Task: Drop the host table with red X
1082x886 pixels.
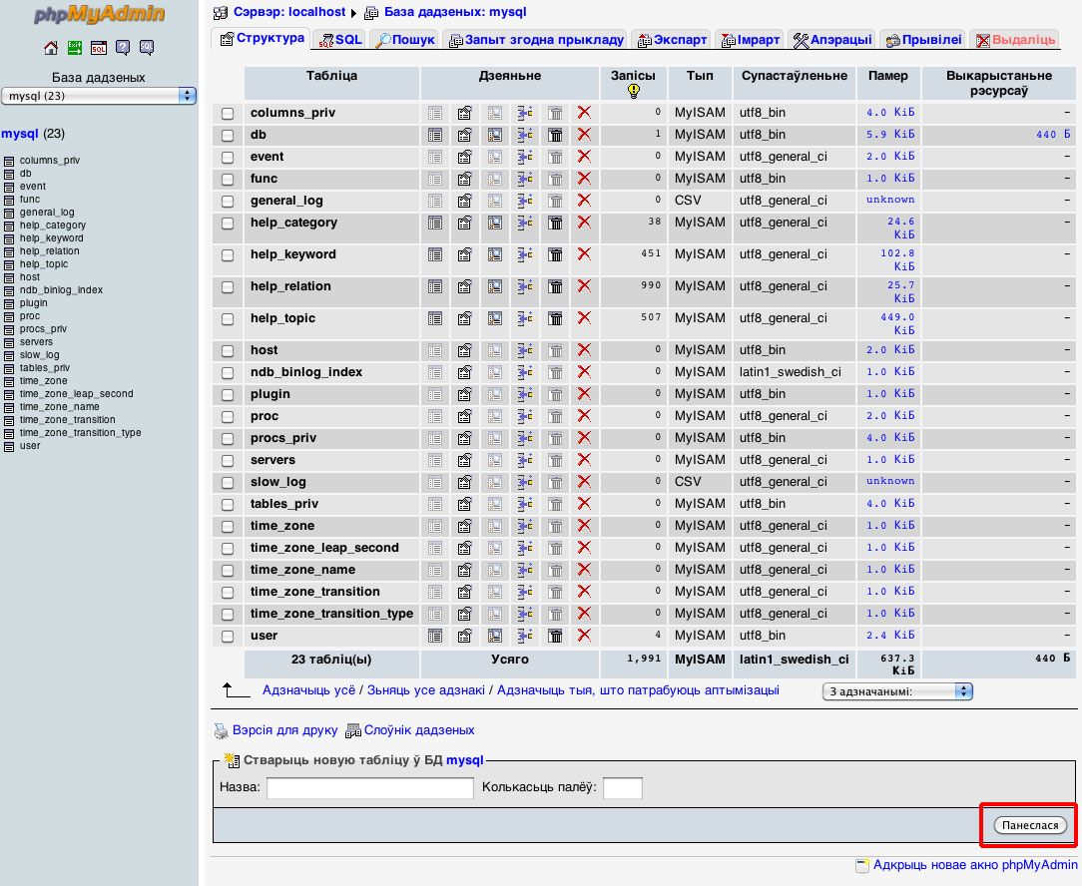Action: pyautogui.click(x=584, y=350)
